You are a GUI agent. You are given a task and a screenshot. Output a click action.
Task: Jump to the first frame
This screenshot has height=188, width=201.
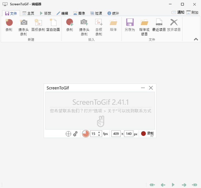(x=152, y=185)
